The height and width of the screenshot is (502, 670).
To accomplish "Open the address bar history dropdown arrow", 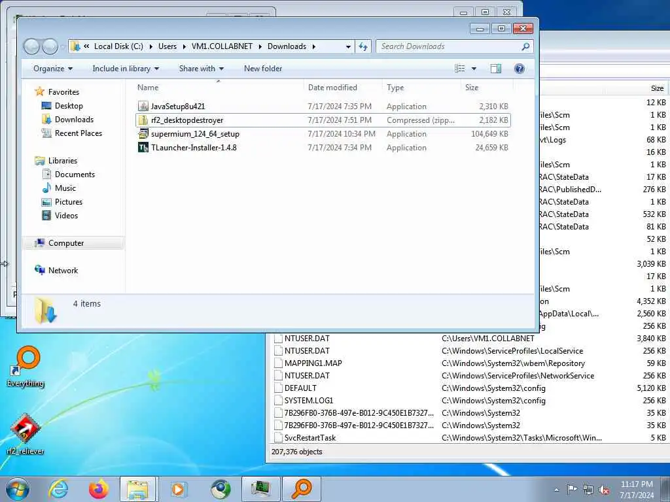I will (348, 46).
